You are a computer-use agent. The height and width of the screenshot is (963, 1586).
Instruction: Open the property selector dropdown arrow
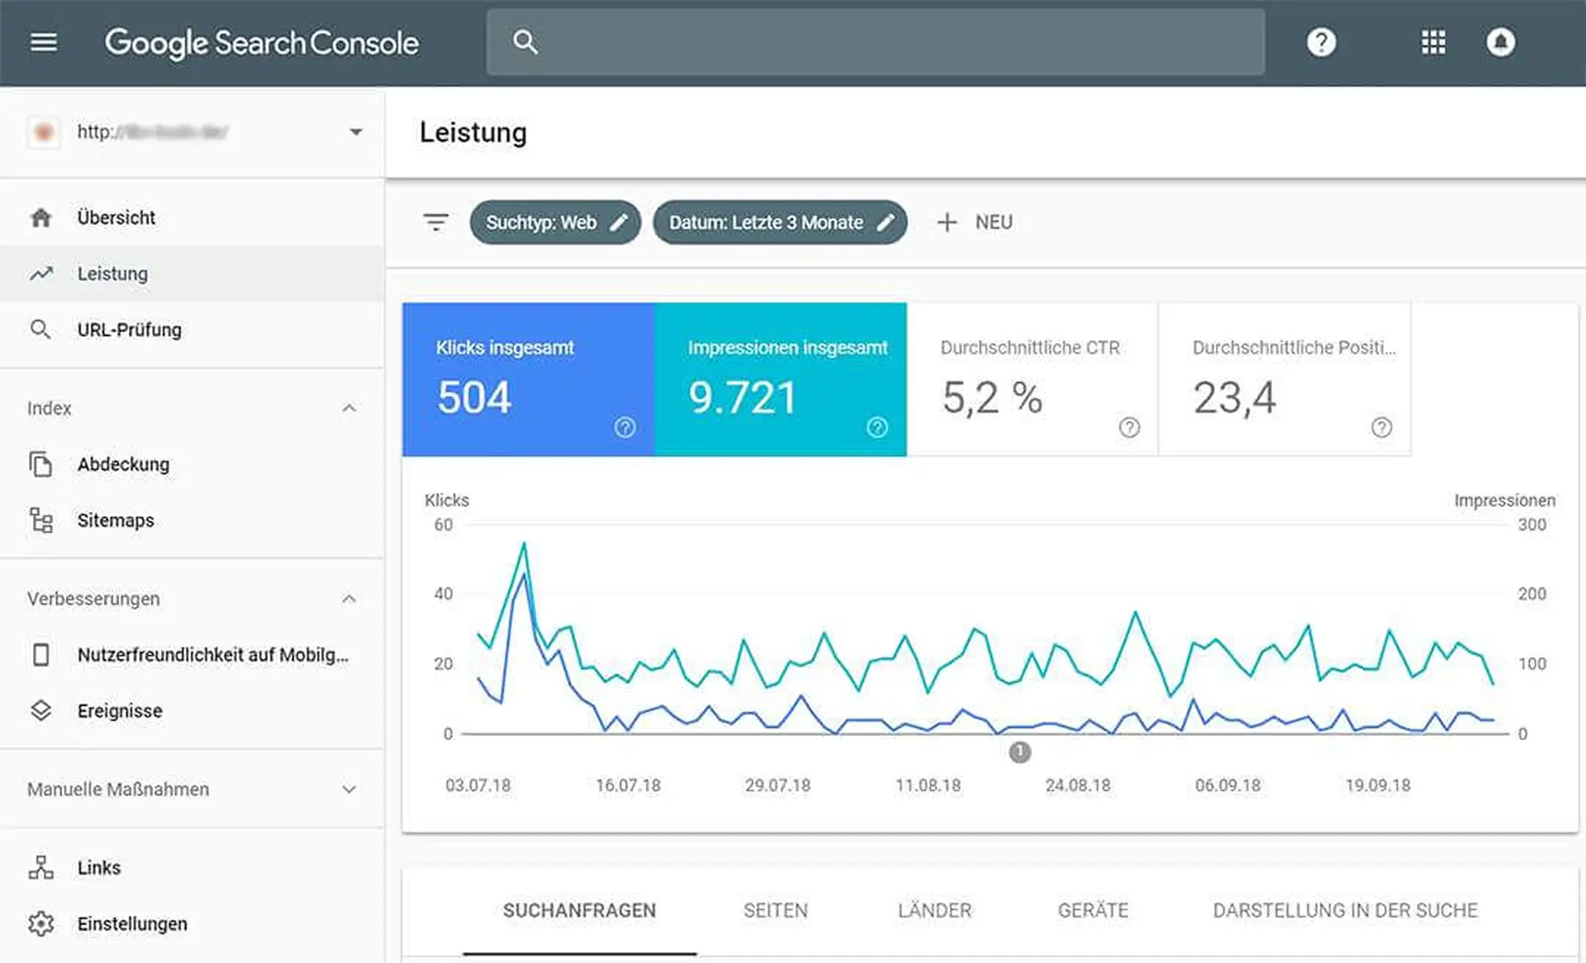coord(356,132)
